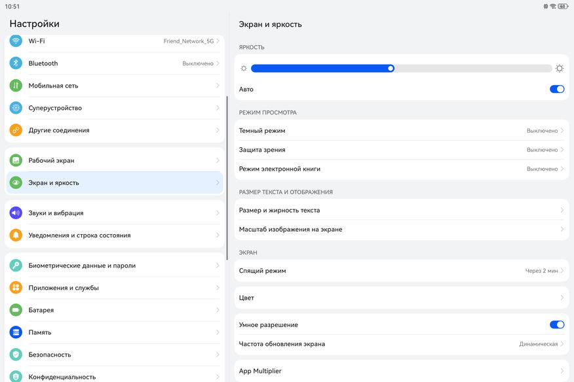Open Защита зрения setting
The height and width of the screenshot is (382, 574).
[401, 150]
